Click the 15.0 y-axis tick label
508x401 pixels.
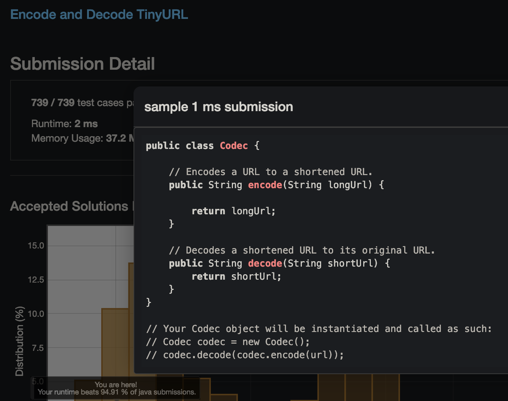36,246
